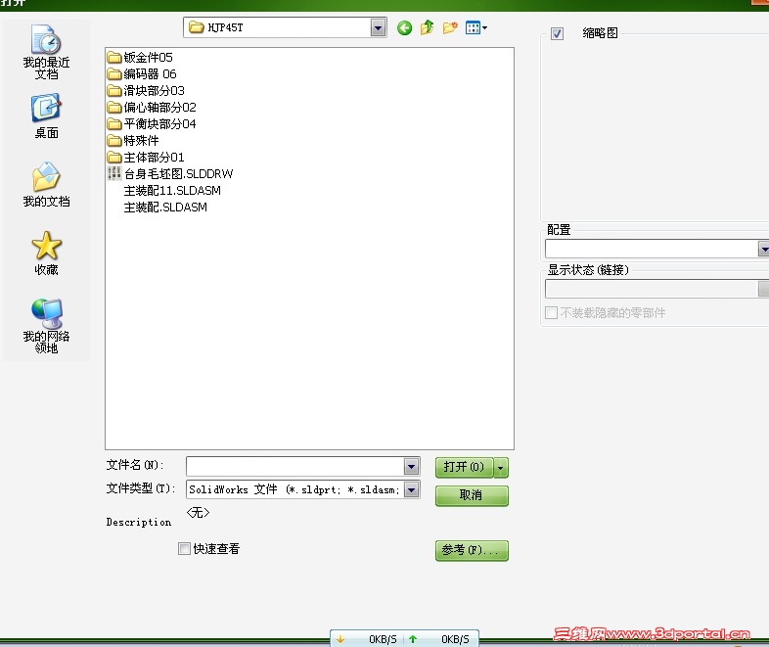Click the 打开(O) open button
769x647 pixels.
464,468
